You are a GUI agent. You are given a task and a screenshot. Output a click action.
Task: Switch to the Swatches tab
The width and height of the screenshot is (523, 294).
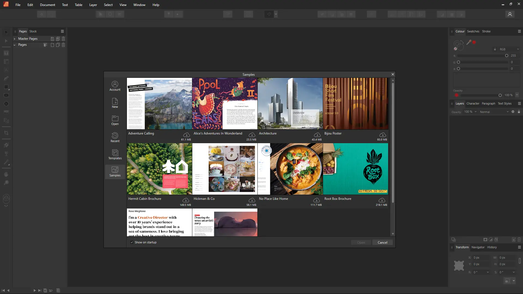(473, 31)
